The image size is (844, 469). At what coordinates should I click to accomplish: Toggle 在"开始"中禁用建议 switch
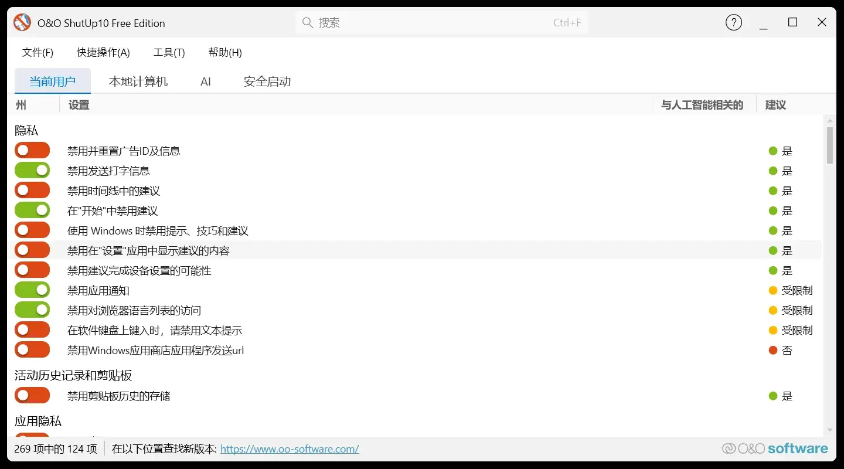point(32,210)
